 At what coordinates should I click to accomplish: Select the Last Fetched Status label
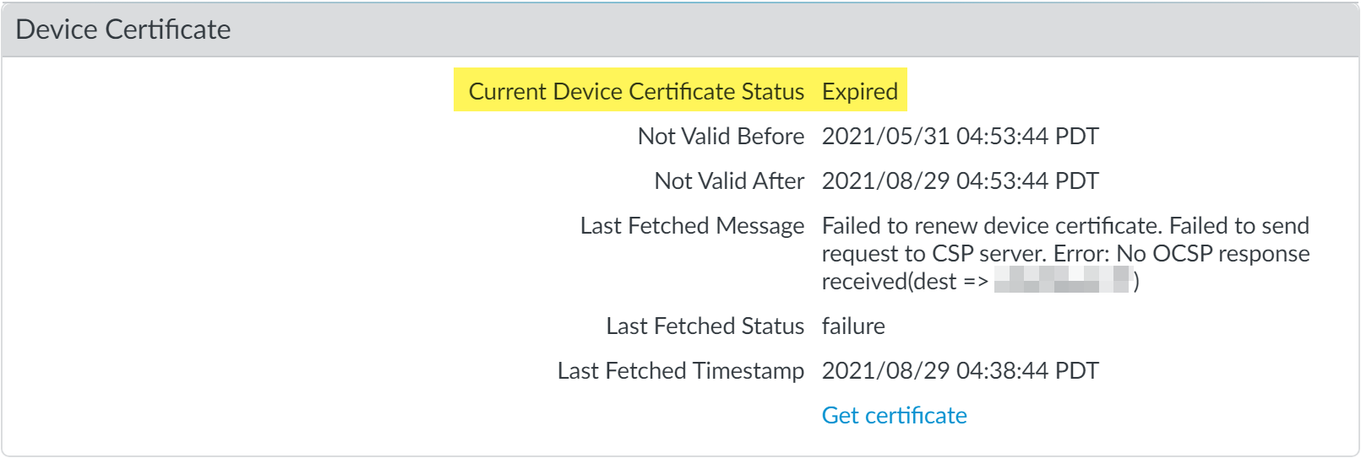pos(705,326)
